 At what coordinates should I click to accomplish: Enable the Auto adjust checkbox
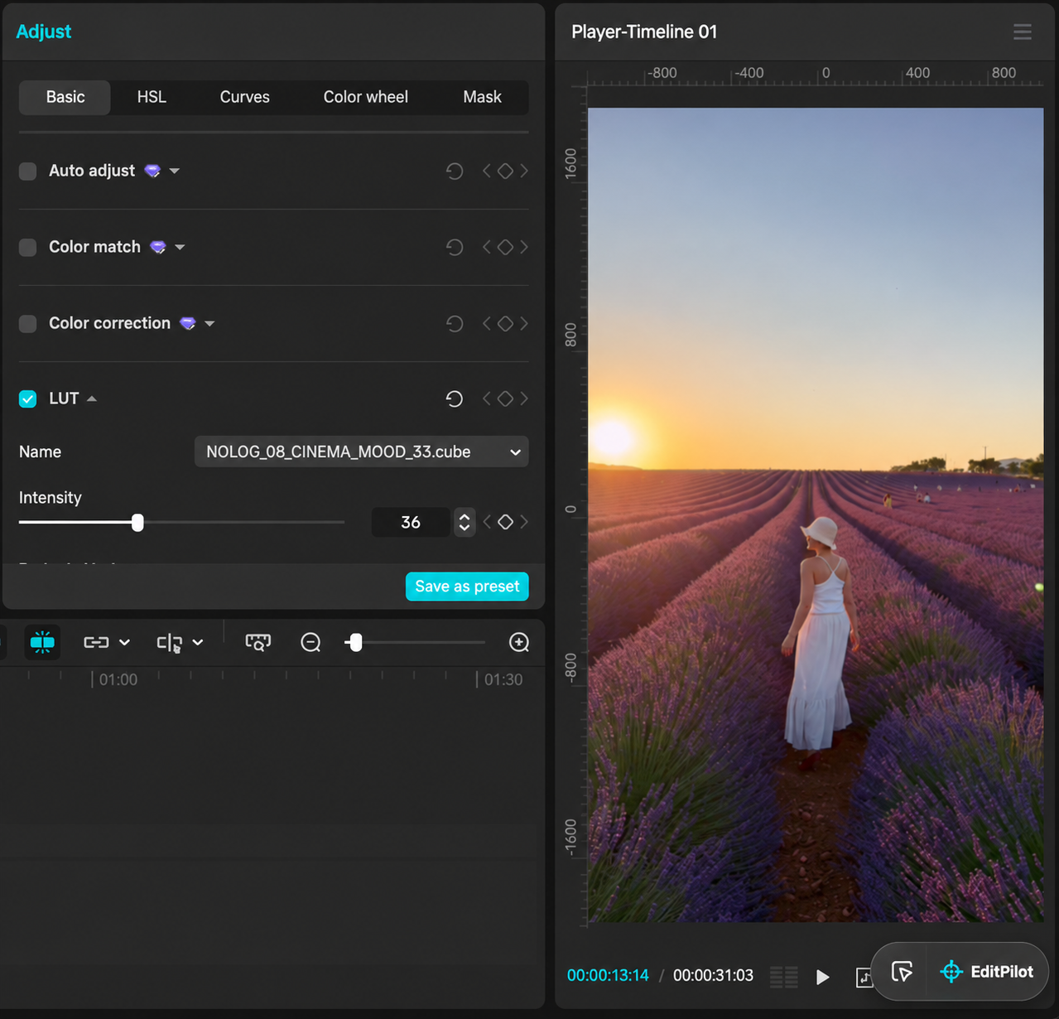click(x=27, y=171)
